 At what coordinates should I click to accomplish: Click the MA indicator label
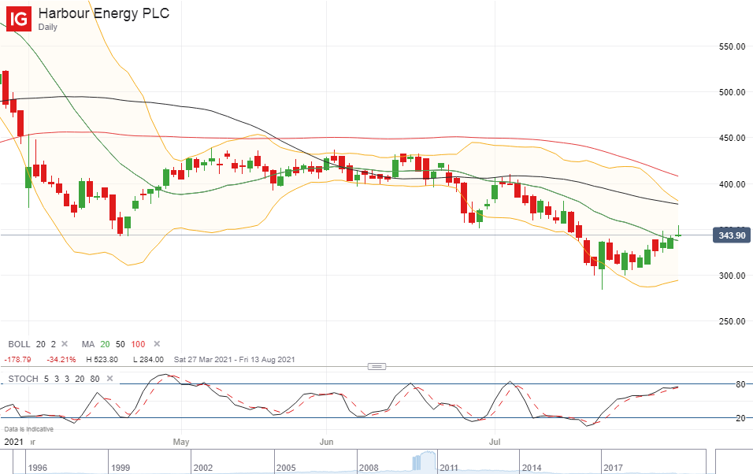click(88, 344)
